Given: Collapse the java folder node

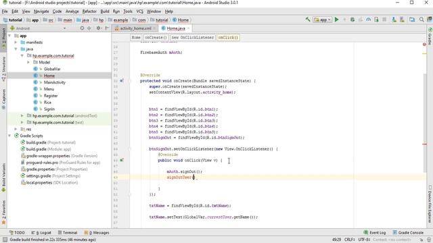Looking at the screenshot, I should (16, 49).
